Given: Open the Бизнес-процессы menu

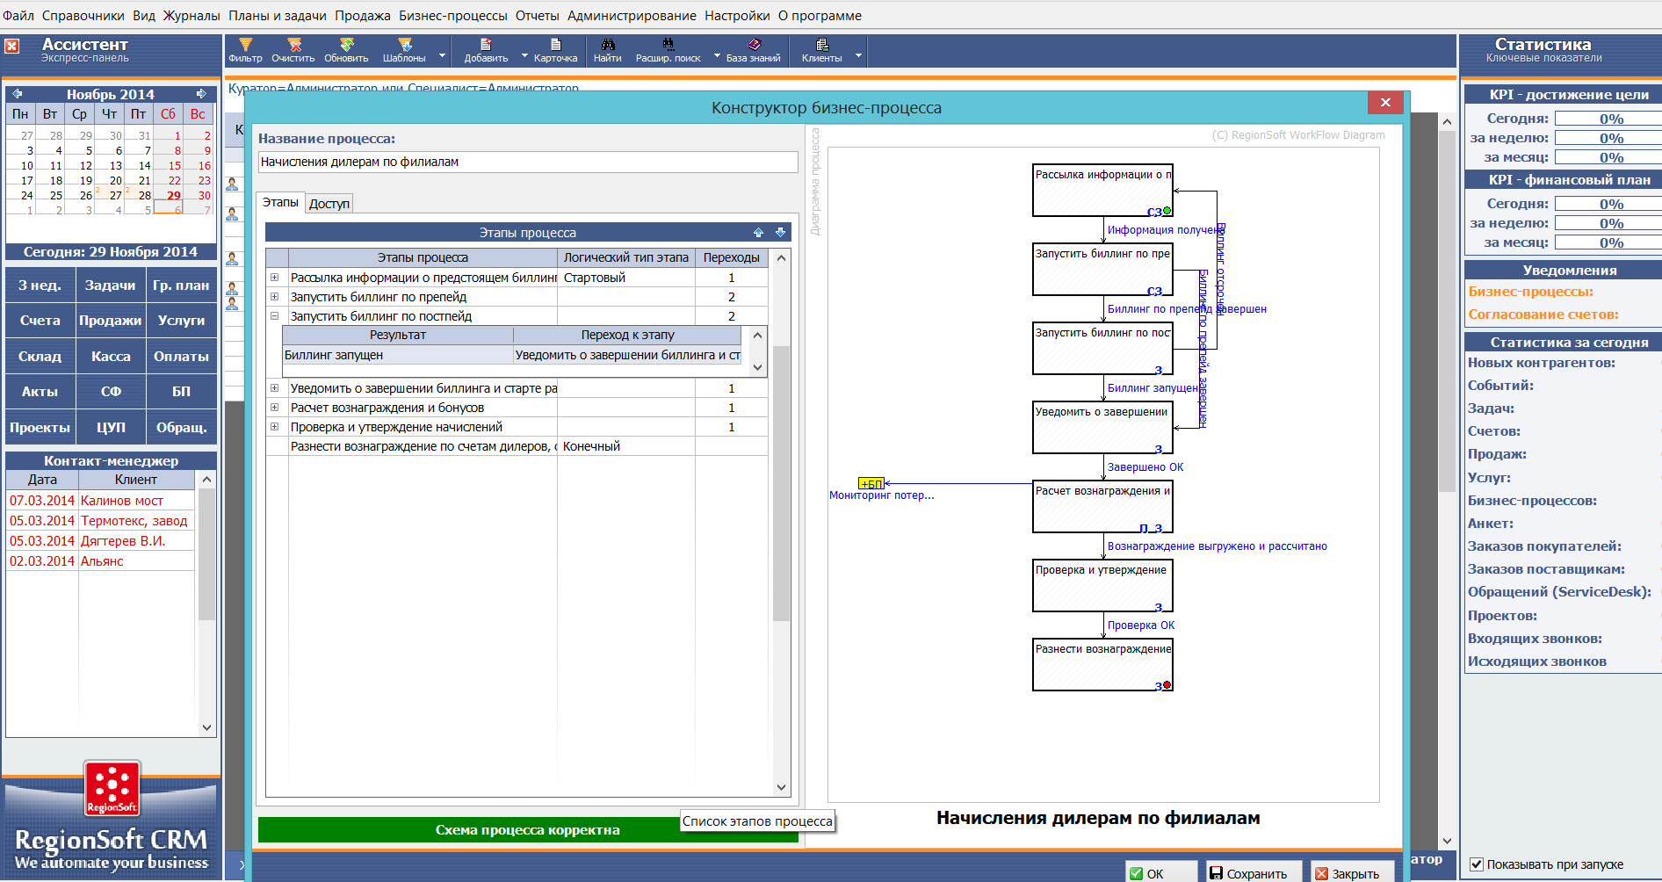Looking at the screenshot, I should coord(453,16).
